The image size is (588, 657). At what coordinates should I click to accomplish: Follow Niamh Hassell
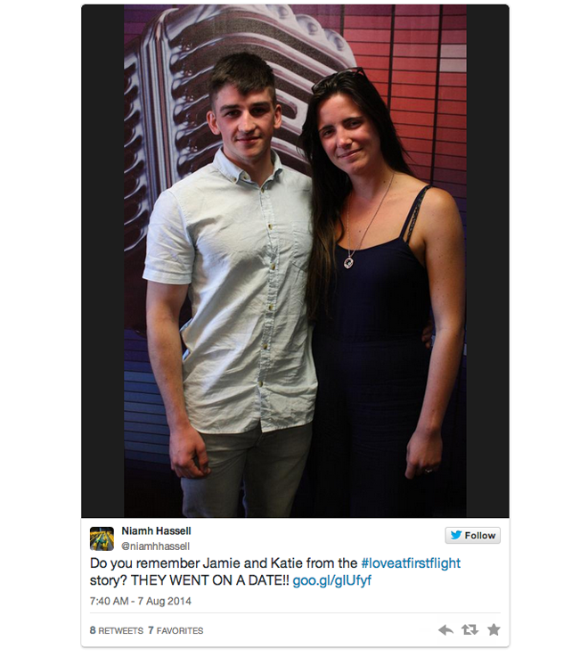coord(472,535)
